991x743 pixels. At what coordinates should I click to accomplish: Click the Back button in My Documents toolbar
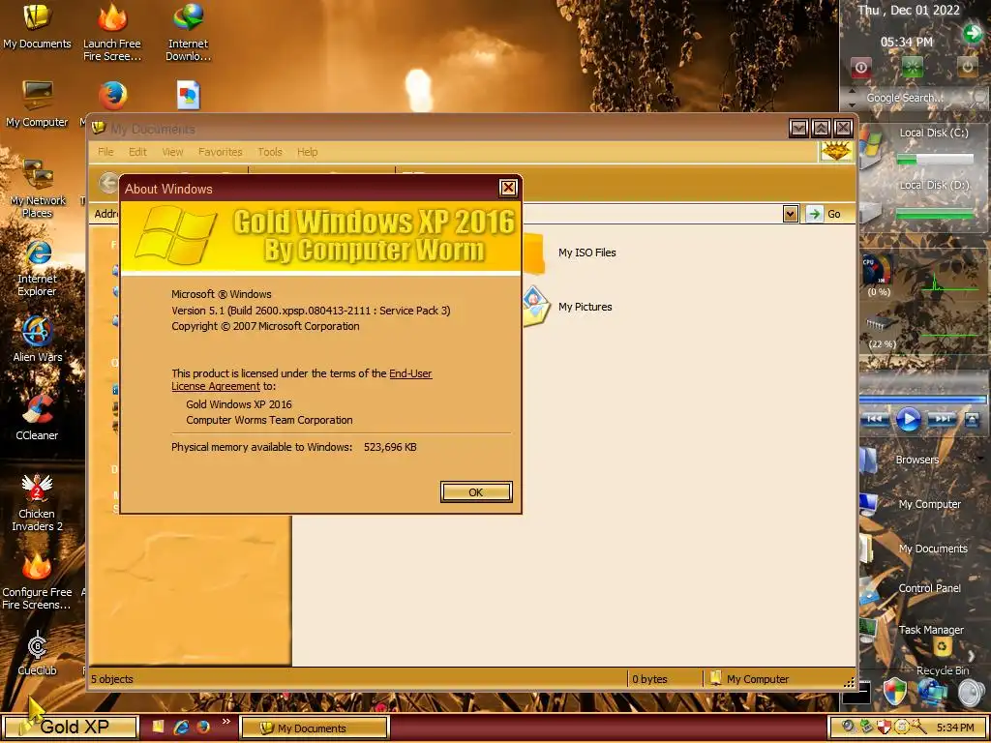click(x=108, y=183)
